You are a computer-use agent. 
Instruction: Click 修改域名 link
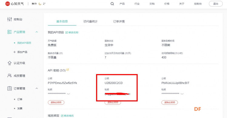69,116
